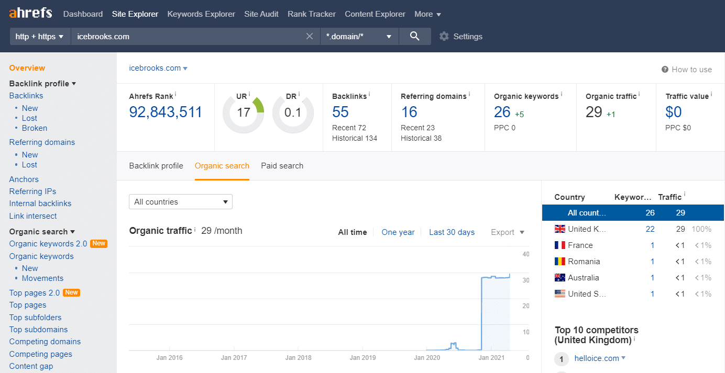Switch to the Paid search tab

click(282, 166)
